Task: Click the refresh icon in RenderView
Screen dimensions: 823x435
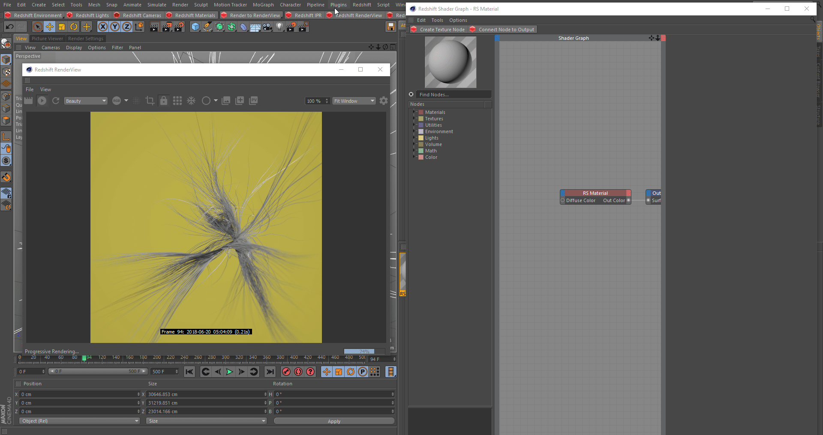Action: (56, 101)
